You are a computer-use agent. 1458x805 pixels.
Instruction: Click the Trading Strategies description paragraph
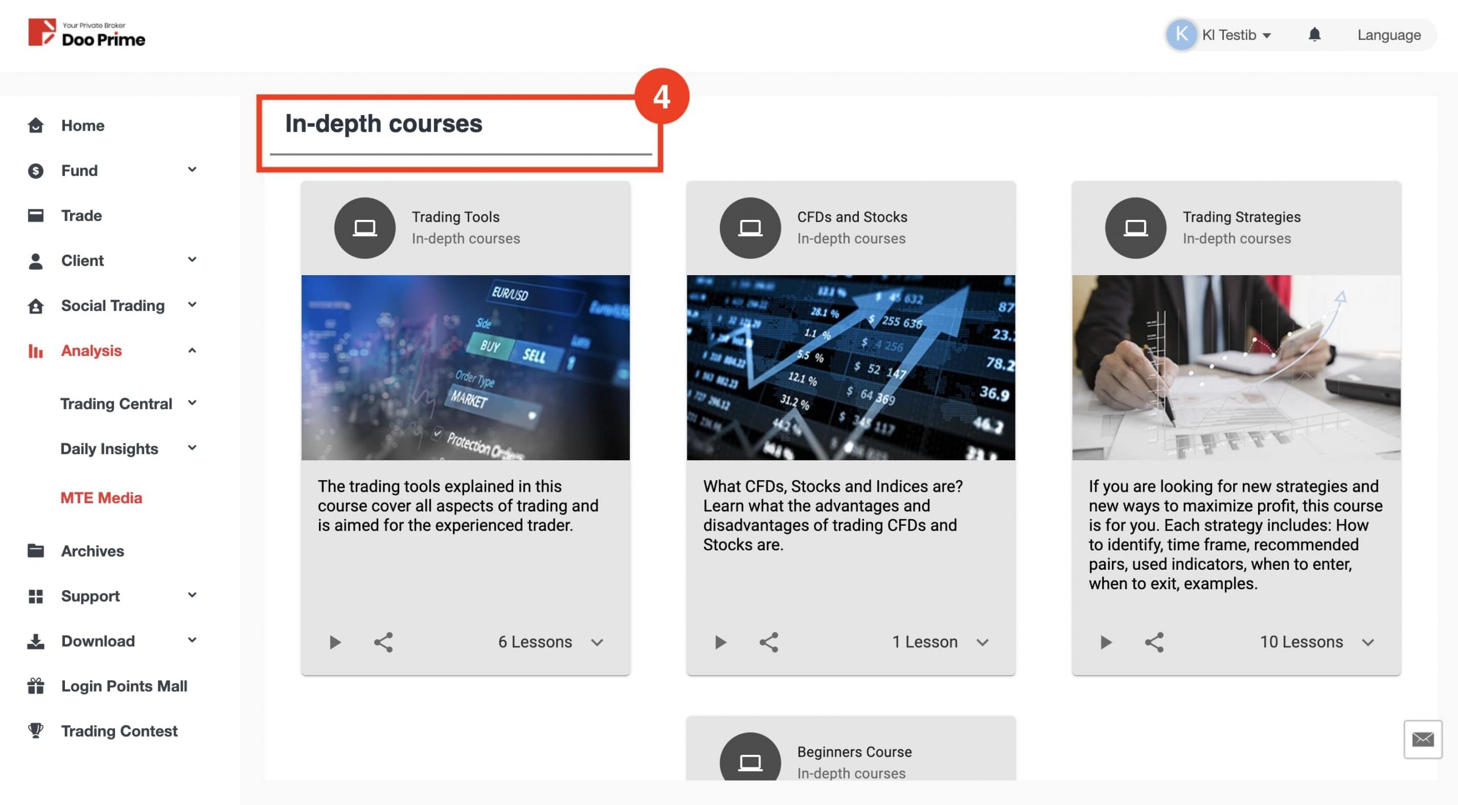[1235, 534]
